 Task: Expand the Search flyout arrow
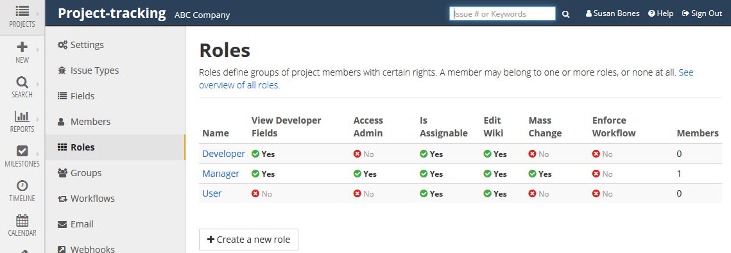click(38, 84)
